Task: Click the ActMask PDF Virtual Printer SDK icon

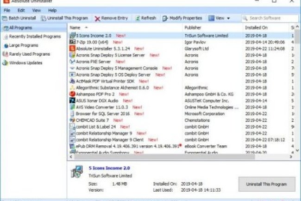Action: click(x=72, y=81)
